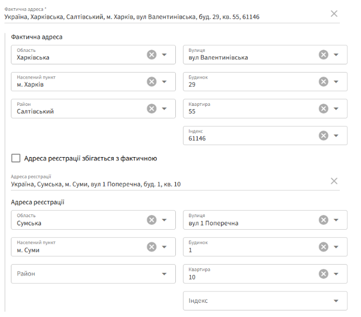Expand the empty Район dropdown in registration address
Viewport: 361px width, 317px height.
click(x=164, y=274)
